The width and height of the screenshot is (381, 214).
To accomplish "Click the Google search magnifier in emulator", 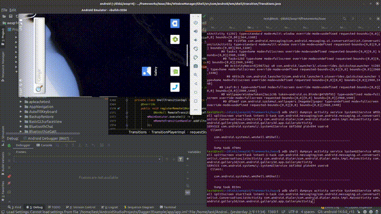I will pos(39,88).
